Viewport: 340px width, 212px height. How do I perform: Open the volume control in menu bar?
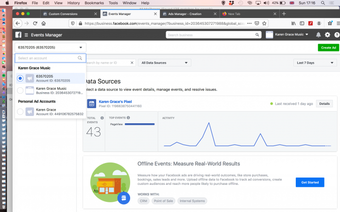[x=266, y=3]
